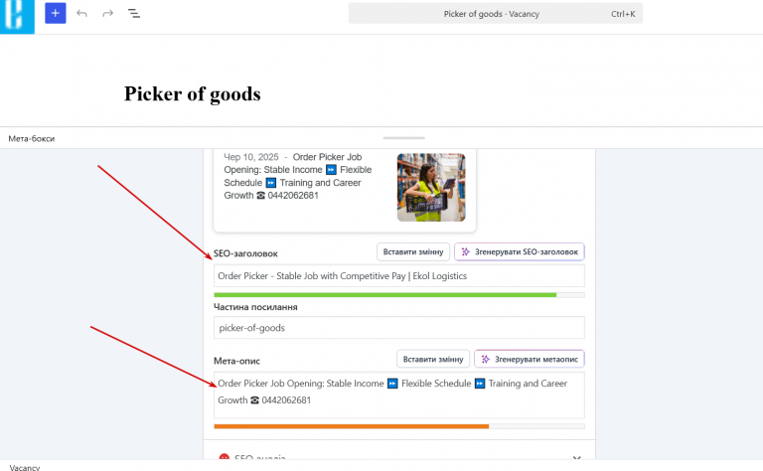Screen dimensions: 763x471
Task: Click the Частина посилання slug field
Action: (x=399, y=328)
